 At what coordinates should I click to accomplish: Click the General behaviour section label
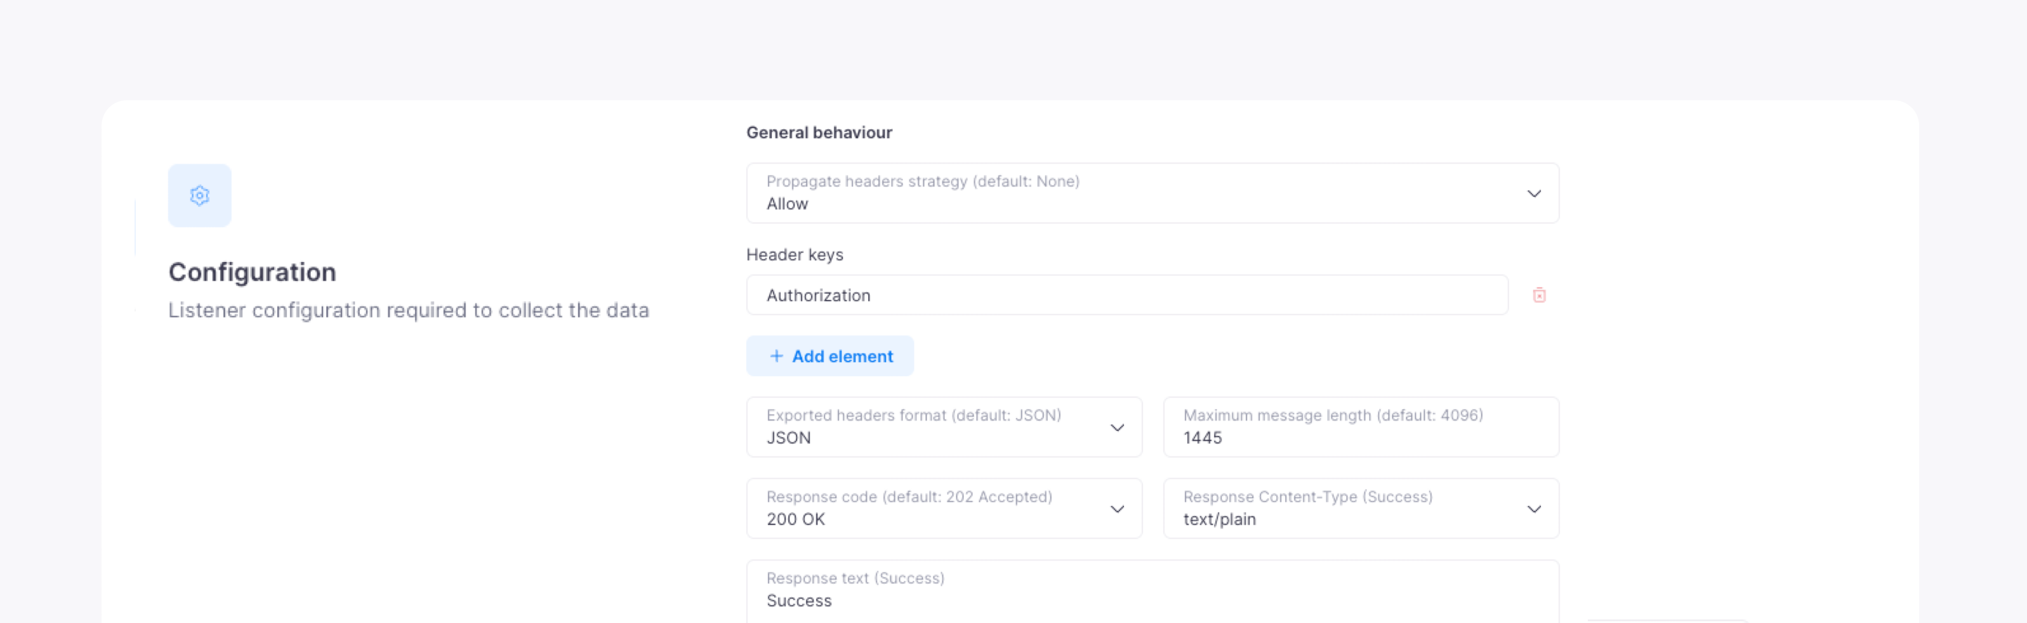pyautogui.click(x=819, y=133)
